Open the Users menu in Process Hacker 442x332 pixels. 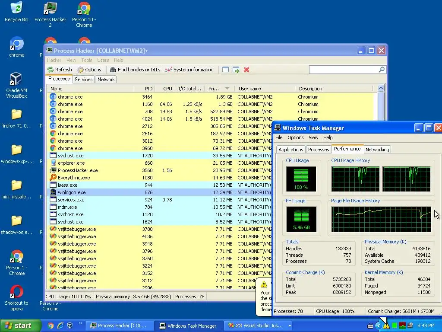pyautogui.click(x=103, y=60)
